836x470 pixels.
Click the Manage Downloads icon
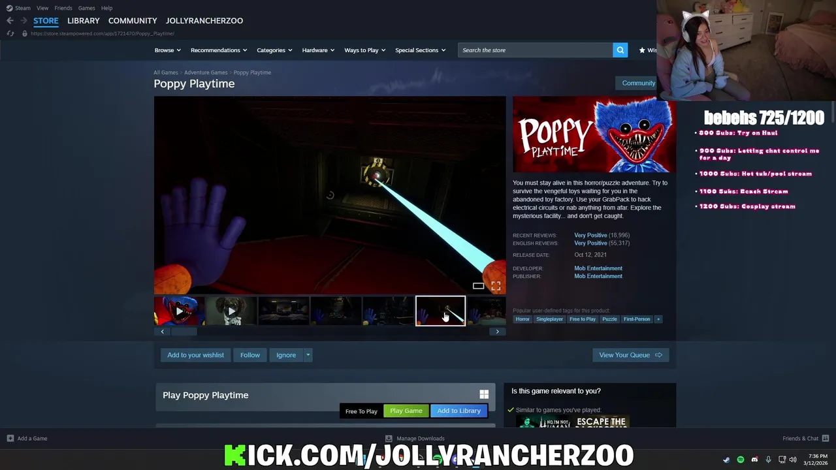pyautogui.click(x=389, y=439)
